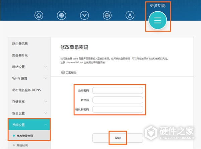The image size is (201, 149).
Task: Expand the Wi-Fi 设置 sidebar section
Action: tap(29, 78)
